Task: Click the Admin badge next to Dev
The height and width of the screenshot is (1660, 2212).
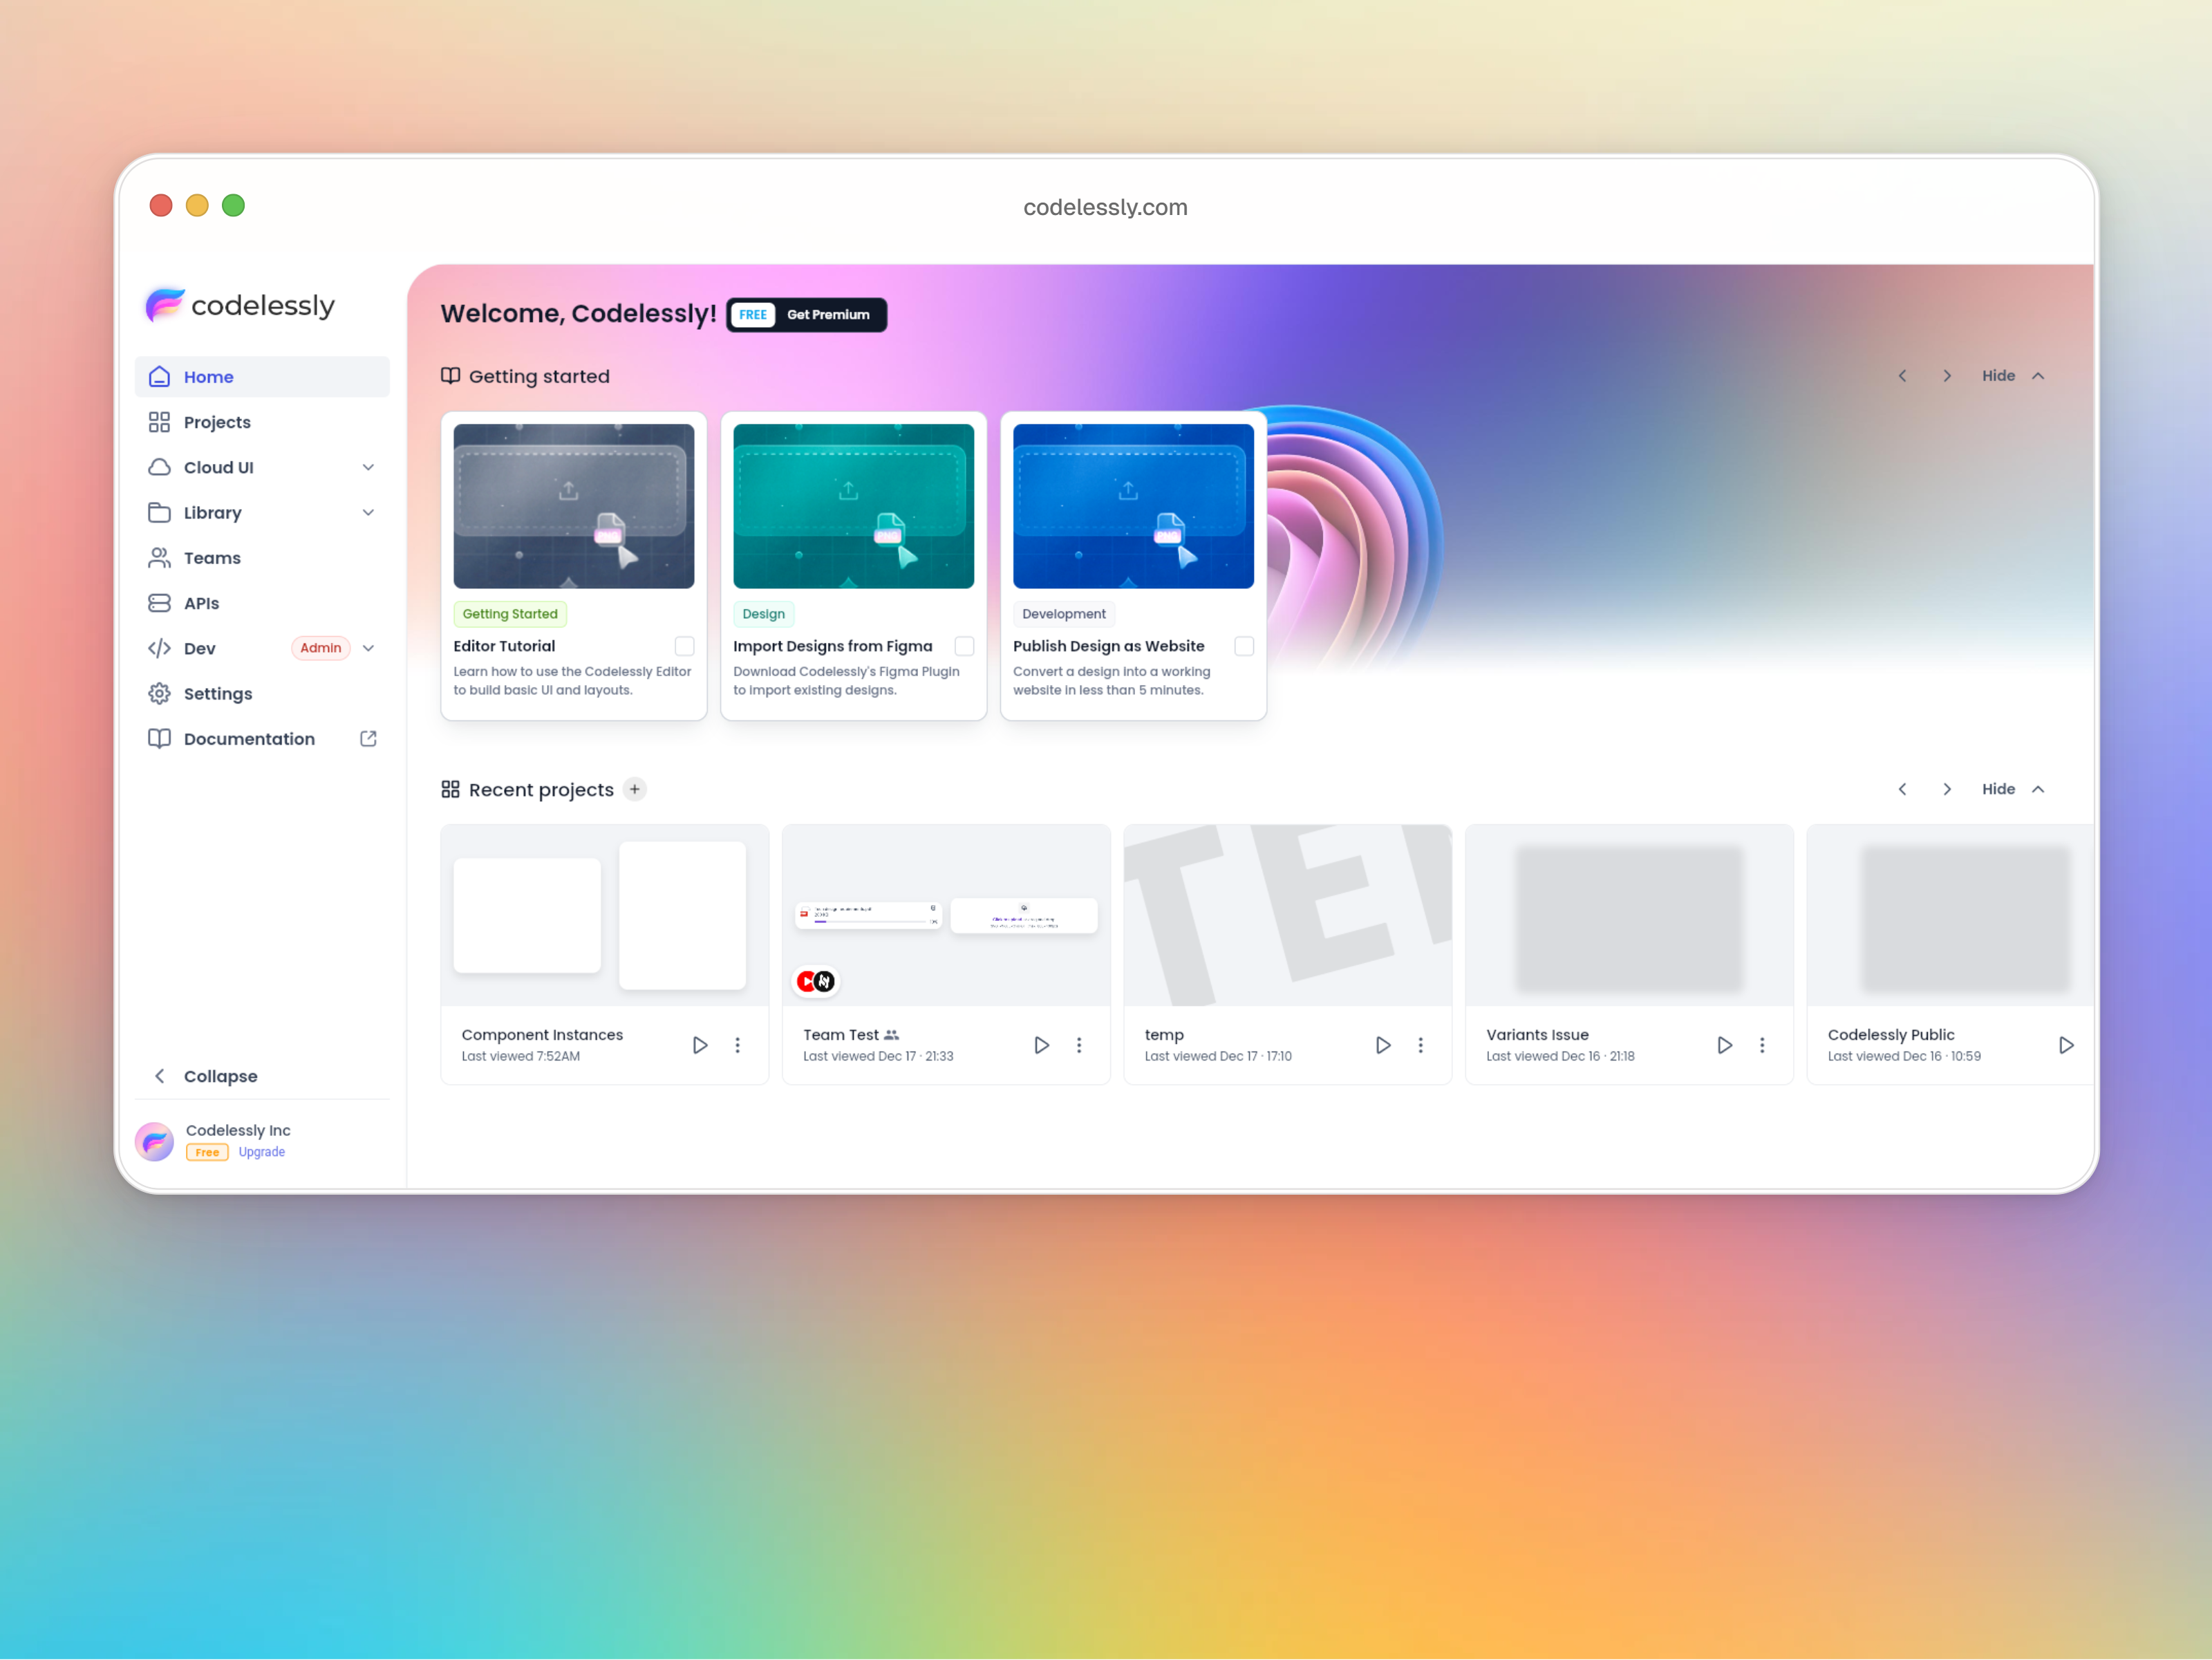Action: click(x=321, y=648)
